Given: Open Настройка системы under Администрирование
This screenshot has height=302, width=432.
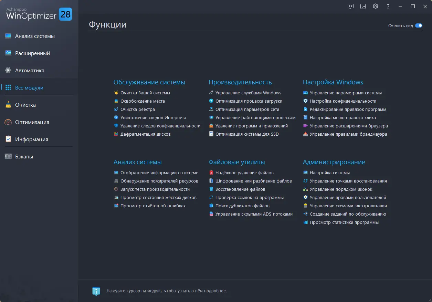Looking at the screenshot, I should (330, 173).
